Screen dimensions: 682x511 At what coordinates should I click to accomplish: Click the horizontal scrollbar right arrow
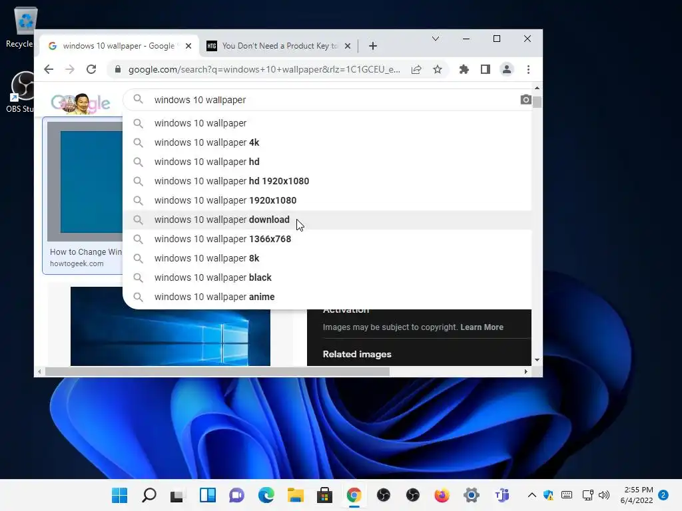[526, 371]
